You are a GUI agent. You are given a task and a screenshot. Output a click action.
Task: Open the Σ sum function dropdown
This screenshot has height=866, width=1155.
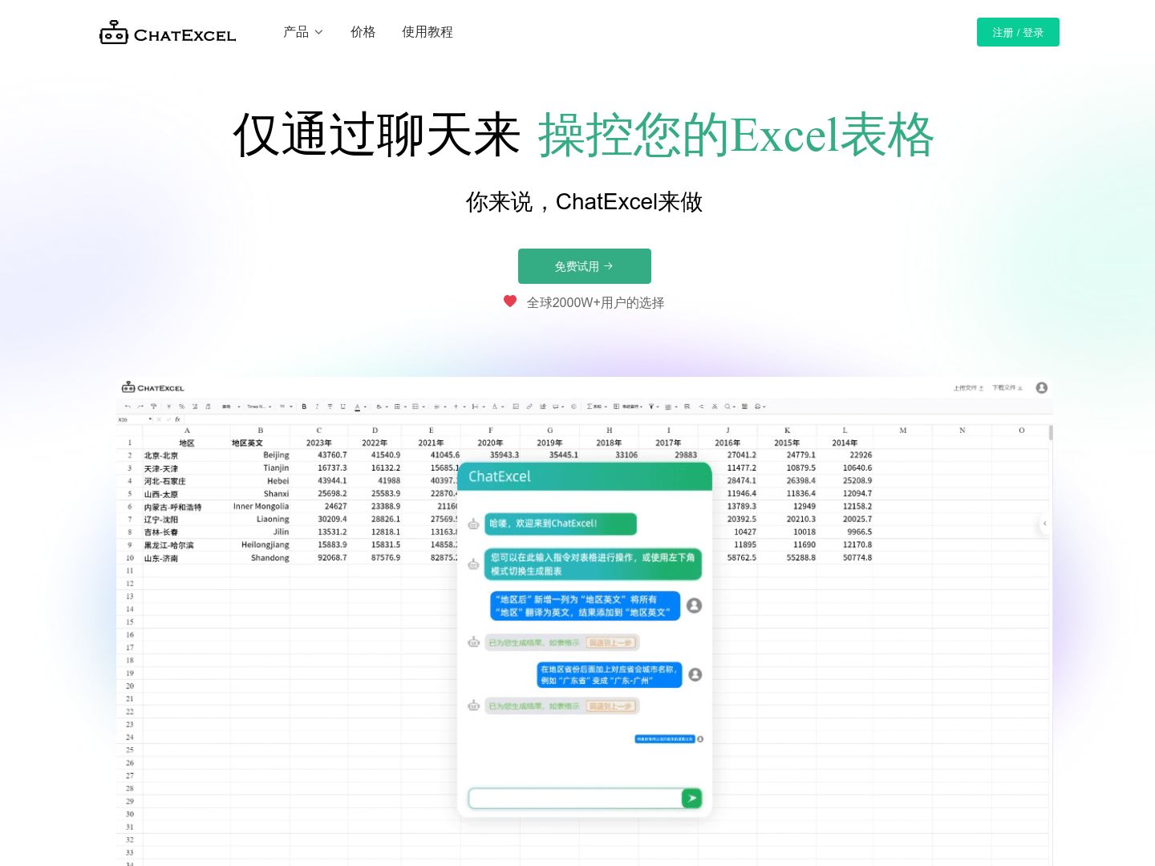point(597,407)
